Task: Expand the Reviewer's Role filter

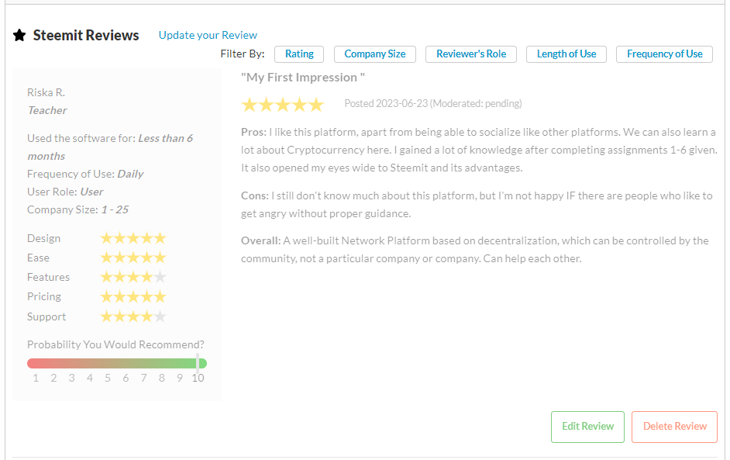Action: [471, 54]
